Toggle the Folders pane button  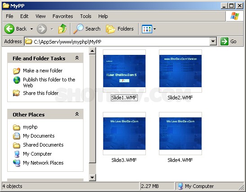pyautogui.click(x=120, y=29)
